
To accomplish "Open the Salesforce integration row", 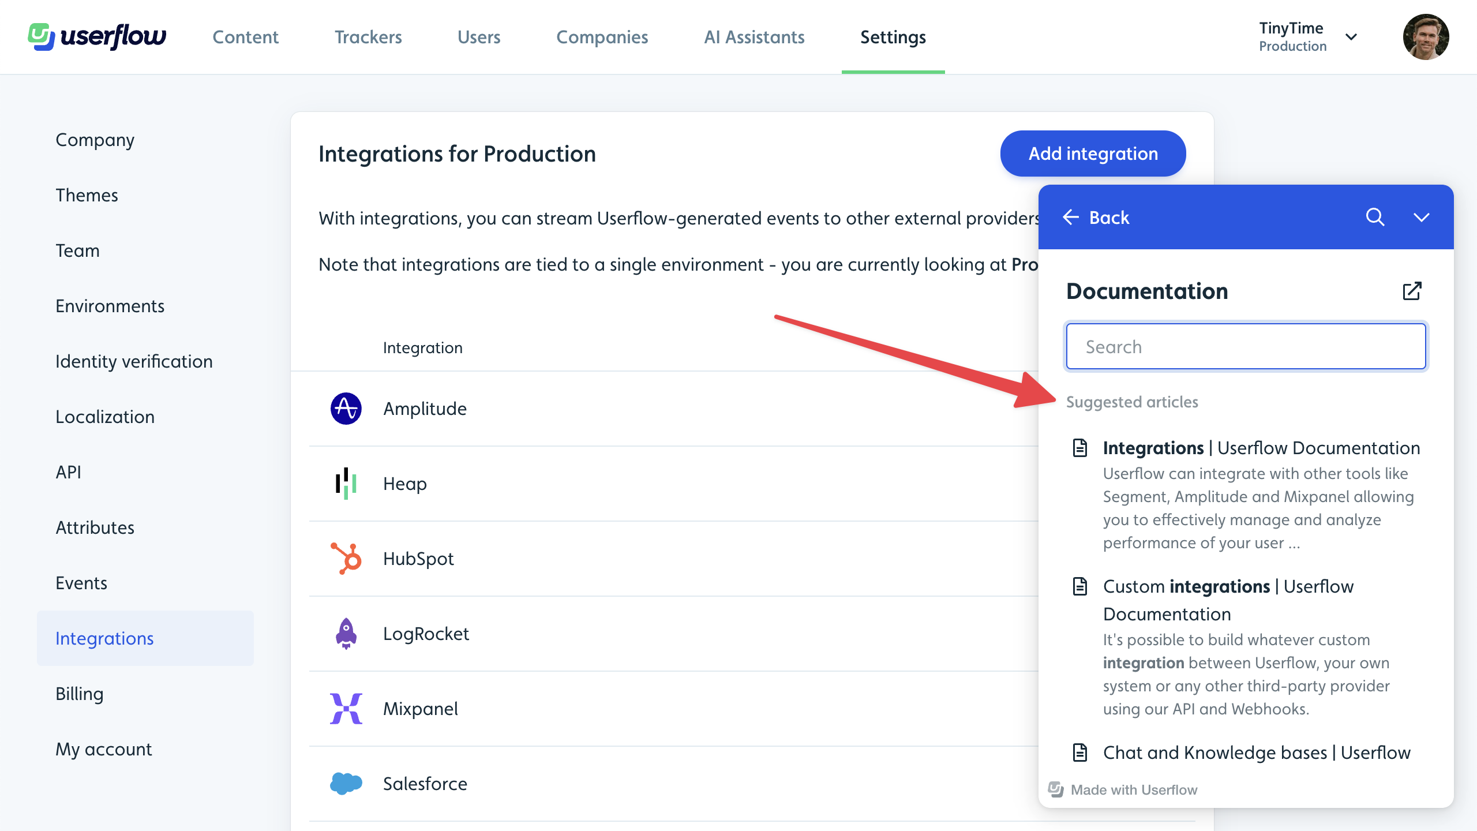I will pyautogui.click(x=674, y=784).
